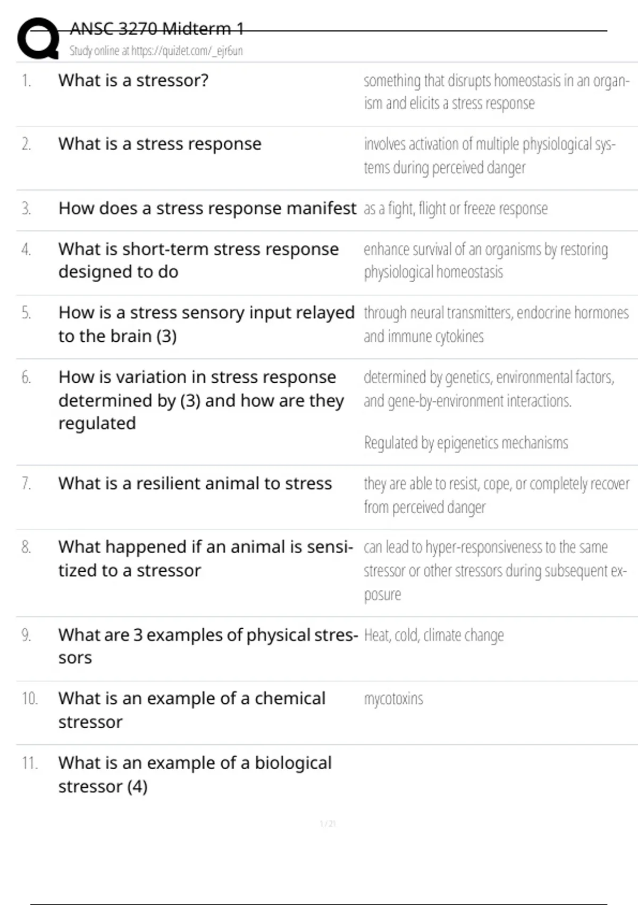The width and height of the screenshot is (638, 905).
Task: Click the short-term stress response question
Action: tap(198, 260)
